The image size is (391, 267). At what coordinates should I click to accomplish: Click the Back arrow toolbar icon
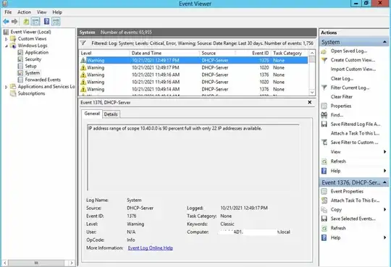[x=6, y=22]
